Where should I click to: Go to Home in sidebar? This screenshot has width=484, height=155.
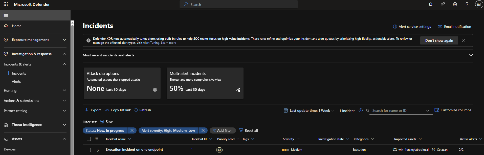[x=16, y=26]
